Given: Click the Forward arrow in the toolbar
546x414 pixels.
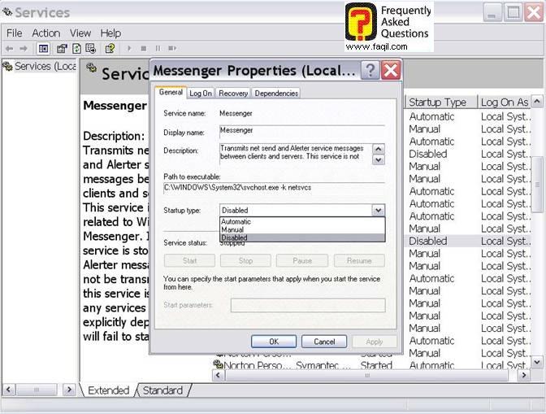Looking at the screenshot, I should 24,49.
